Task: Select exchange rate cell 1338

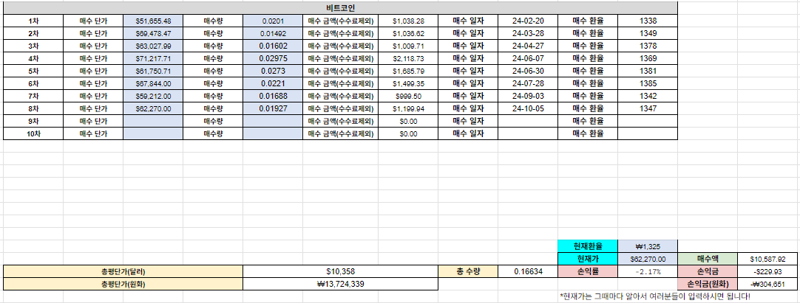Action: [x=648, y=21]
